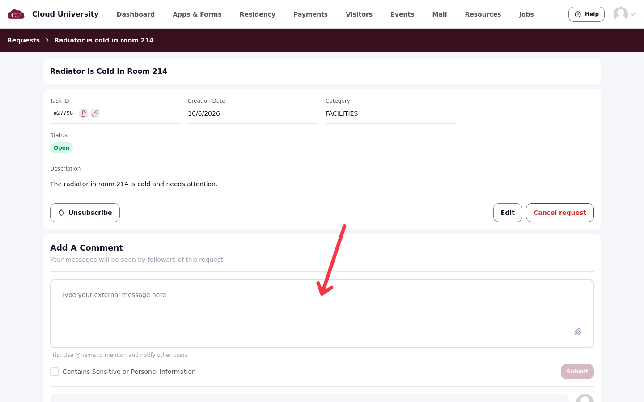Go to Resources

483,14
